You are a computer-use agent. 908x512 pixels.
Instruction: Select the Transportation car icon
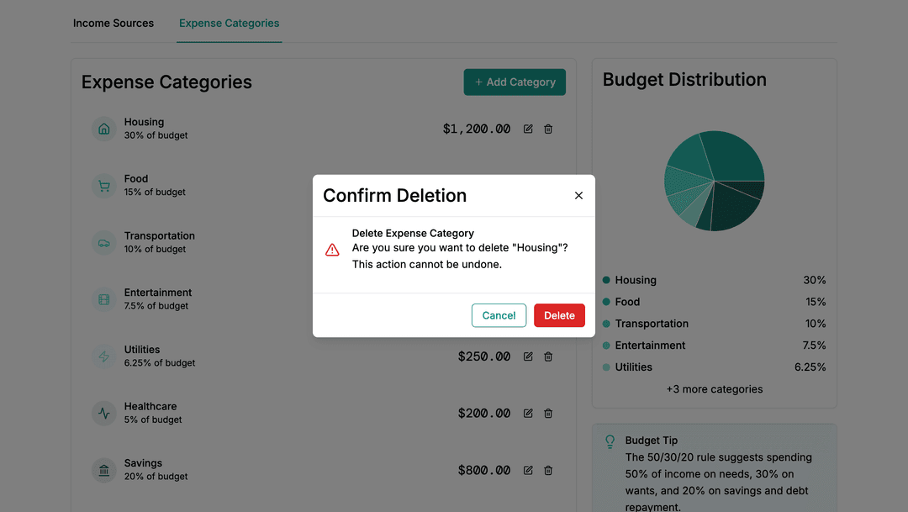click(x=103, y=242)
